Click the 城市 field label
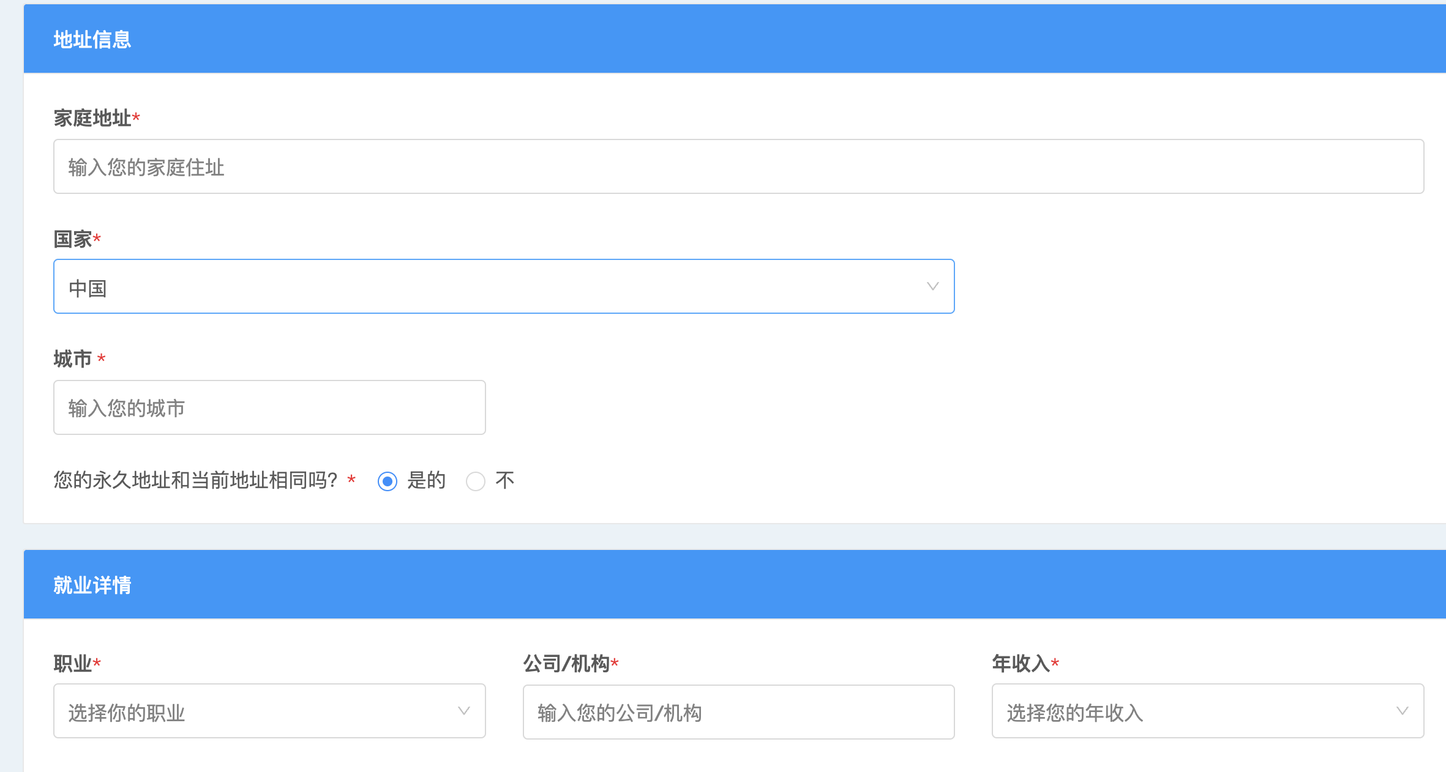 click(73, 359)
